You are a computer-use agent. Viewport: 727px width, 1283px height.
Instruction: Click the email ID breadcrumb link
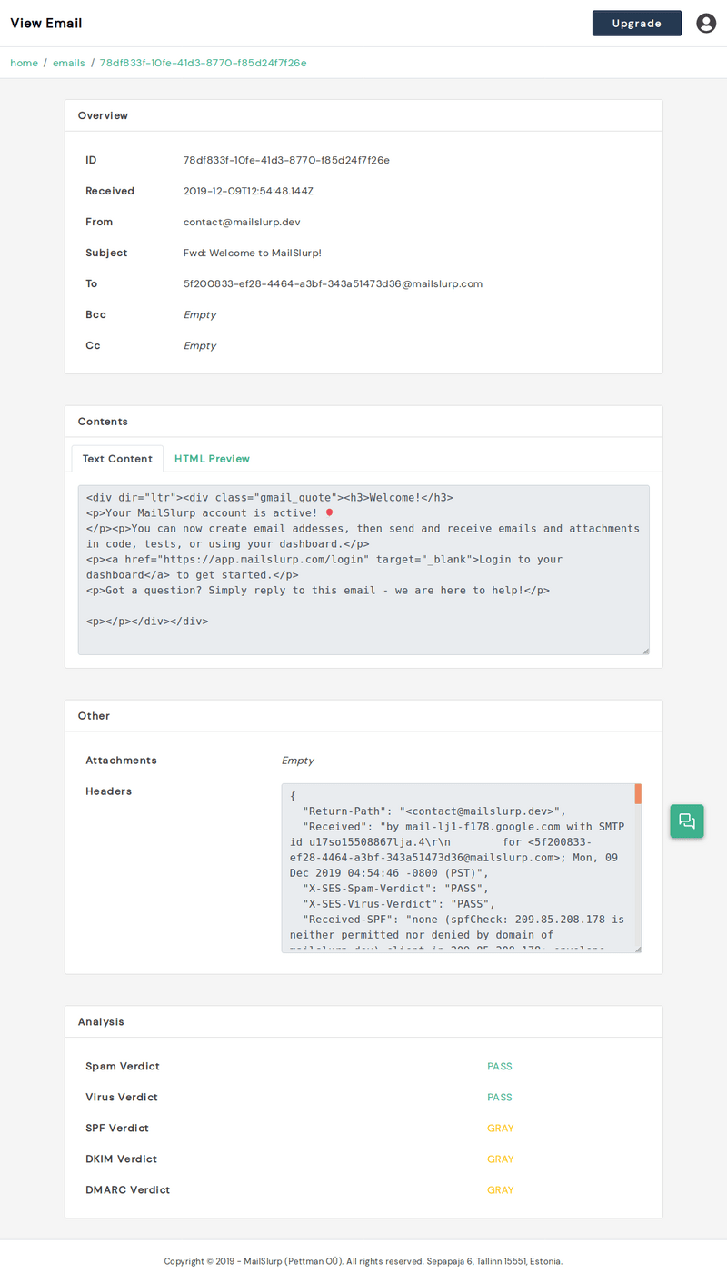[x=204, y=63]
